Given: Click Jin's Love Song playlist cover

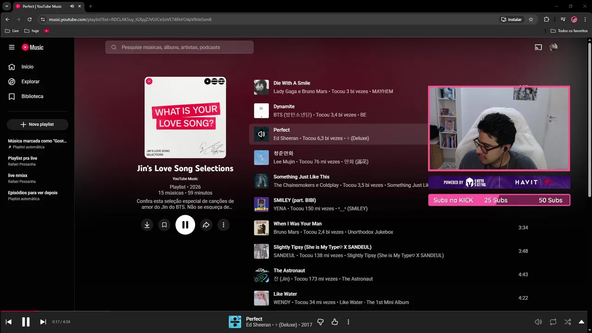Looking at the screenshot, I should [x=185, y=117].
